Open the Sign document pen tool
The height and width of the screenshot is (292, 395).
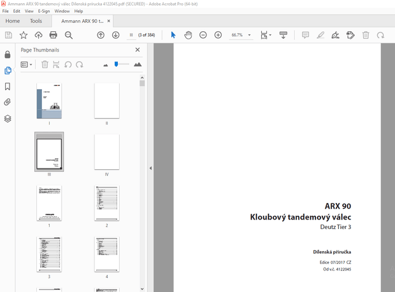[x=335, y=35]
